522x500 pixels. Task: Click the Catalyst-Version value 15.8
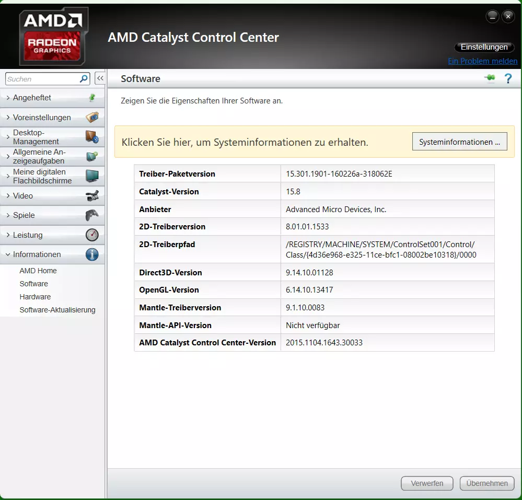pyautogui.click(x=293, y=191)
